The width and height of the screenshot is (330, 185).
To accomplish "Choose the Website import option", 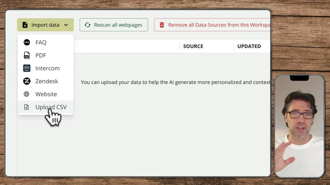I will 46,94.
